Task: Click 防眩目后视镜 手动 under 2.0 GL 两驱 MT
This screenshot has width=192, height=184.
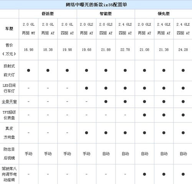Action: (x=28, y=154)
